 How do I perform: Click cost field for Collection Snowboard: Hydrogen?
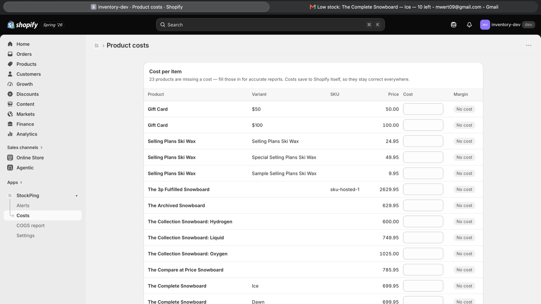point(423,222)
